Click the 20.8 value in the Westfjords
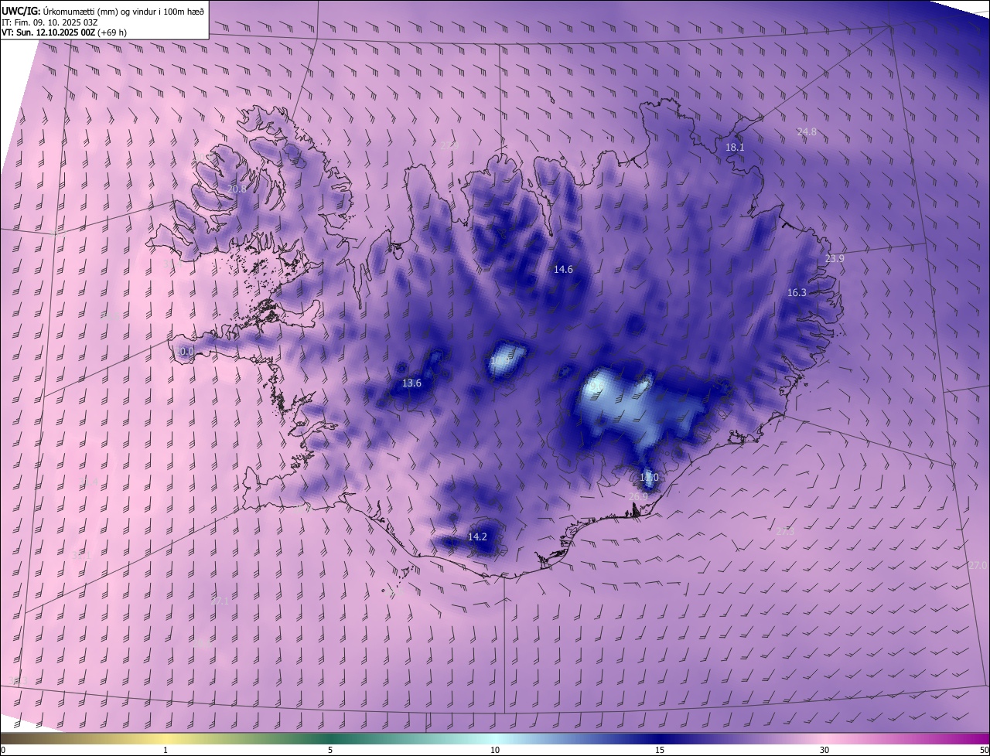Screen dimensions: 990x756 click(x=237, y=189)
